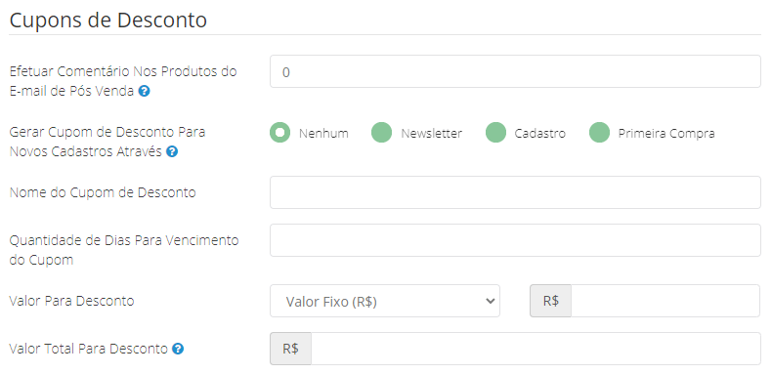Open help icon beside E-mail de Pós Venda
This screenshot has height=374, width=772.
pos(144,92)
